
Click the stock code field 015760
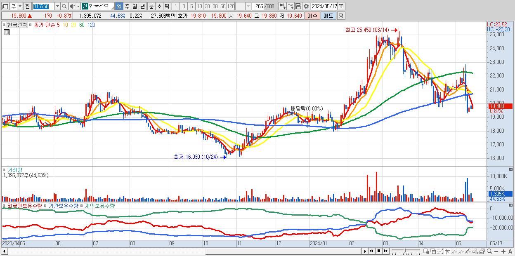tap(44, 6)
